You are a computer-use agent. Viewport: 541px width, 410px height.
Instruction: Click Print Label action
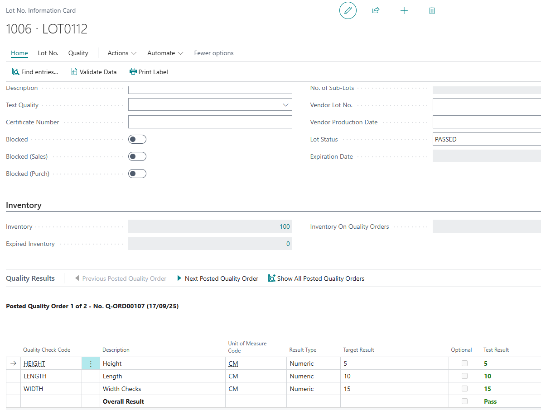pyautogui.click(x=149, y=72)
